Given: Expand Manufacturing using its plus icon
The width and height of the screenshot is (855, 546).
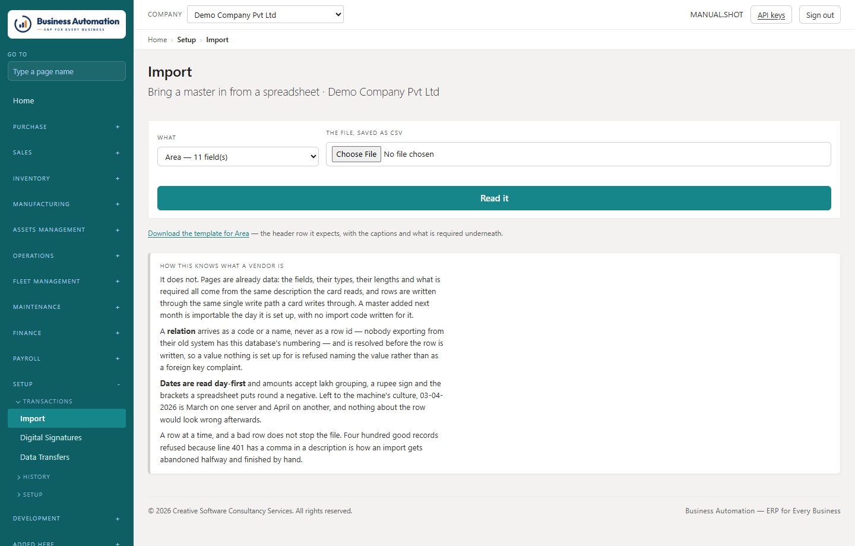Looking at the screenshot, I should tap(118, 204).
